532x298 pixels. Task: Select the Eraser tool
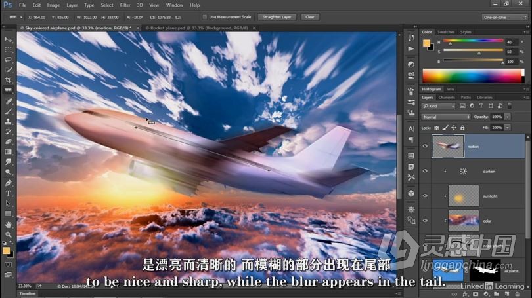pos(8,141)
